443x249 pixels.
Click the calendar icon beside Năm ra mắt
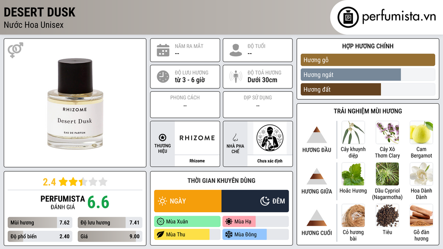(x=163, y=50)
